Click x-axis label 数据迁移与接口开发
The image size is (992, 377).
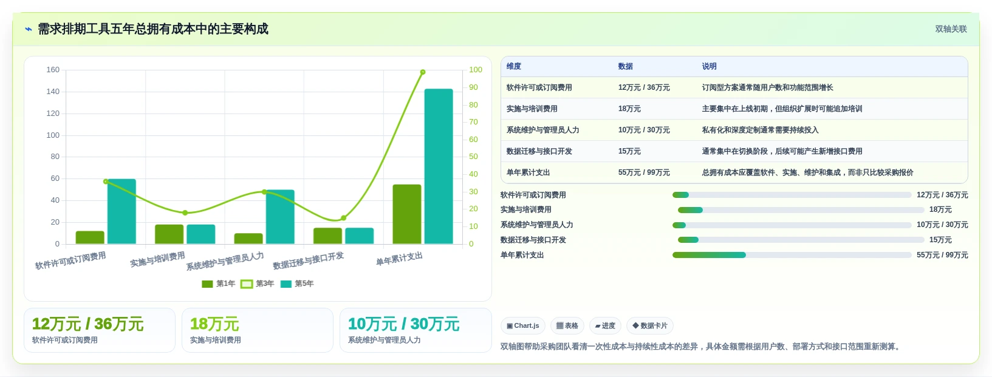coord(309,260)
